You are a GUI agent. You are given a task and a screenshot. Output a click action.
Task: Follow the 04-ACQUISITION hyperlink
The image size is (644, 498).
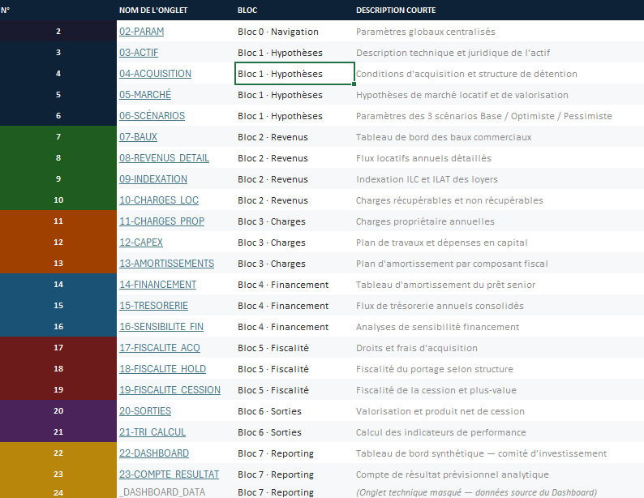(x=155, y=74)
